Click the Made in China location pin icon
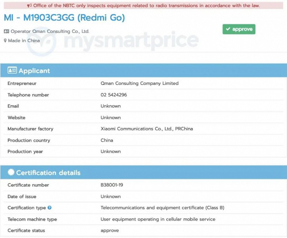Viewport: 287px width, 238px height. (5, 40)
